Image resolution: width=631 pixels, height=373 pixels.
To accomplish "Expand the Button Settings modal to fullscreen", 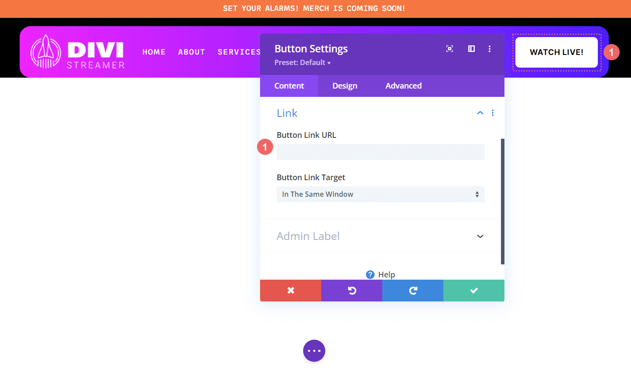I will [449, 49].
